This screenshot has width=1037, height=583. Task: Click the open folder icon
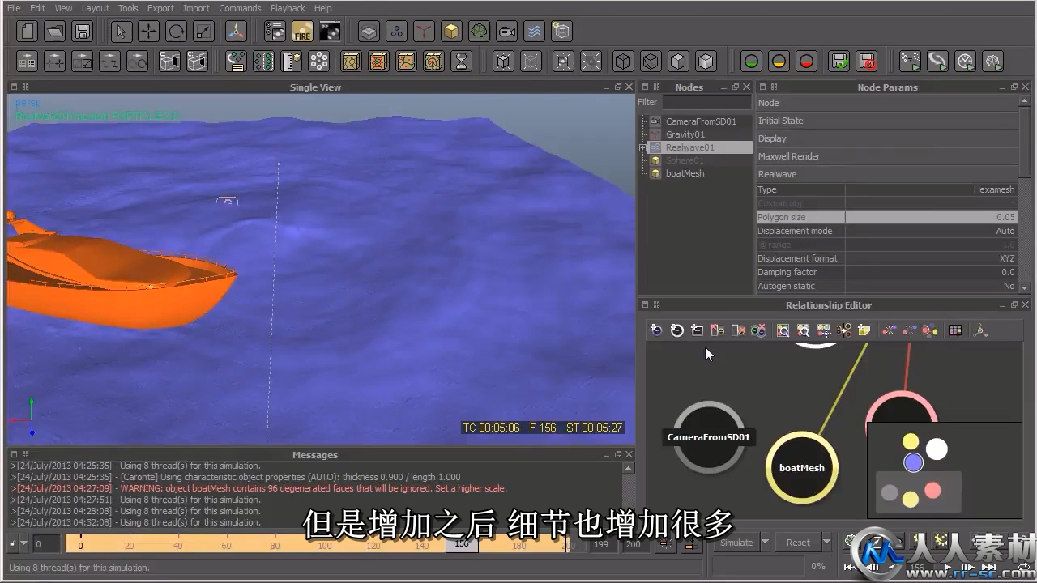click(x=54, y=32)
